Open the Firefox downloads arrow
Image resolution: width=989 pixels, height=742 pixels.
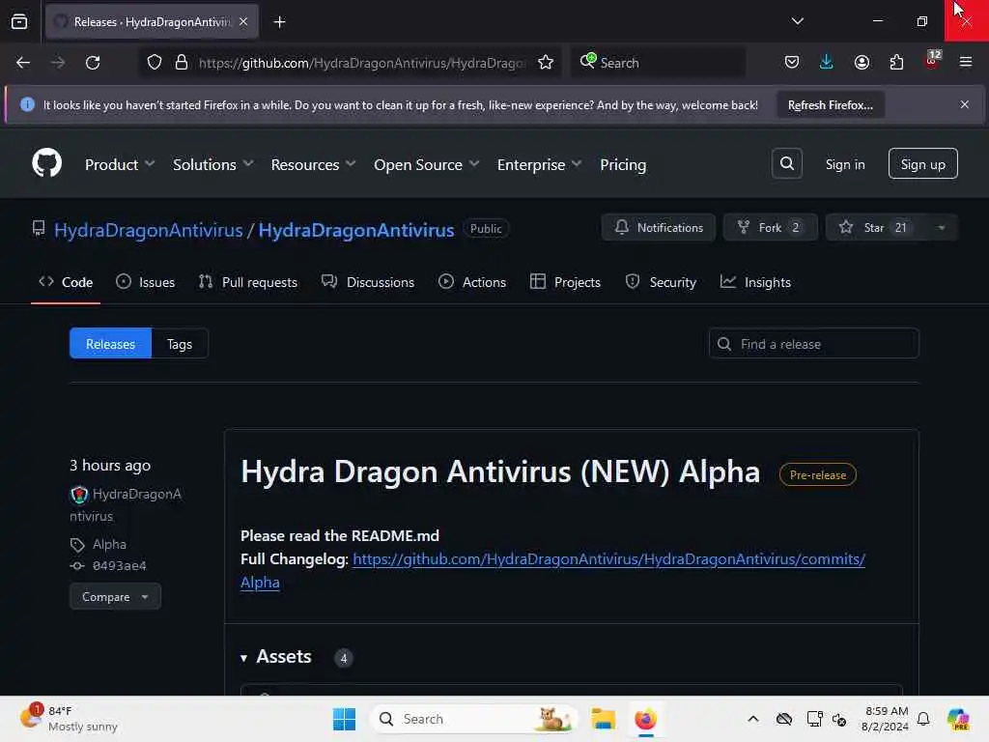827,63
